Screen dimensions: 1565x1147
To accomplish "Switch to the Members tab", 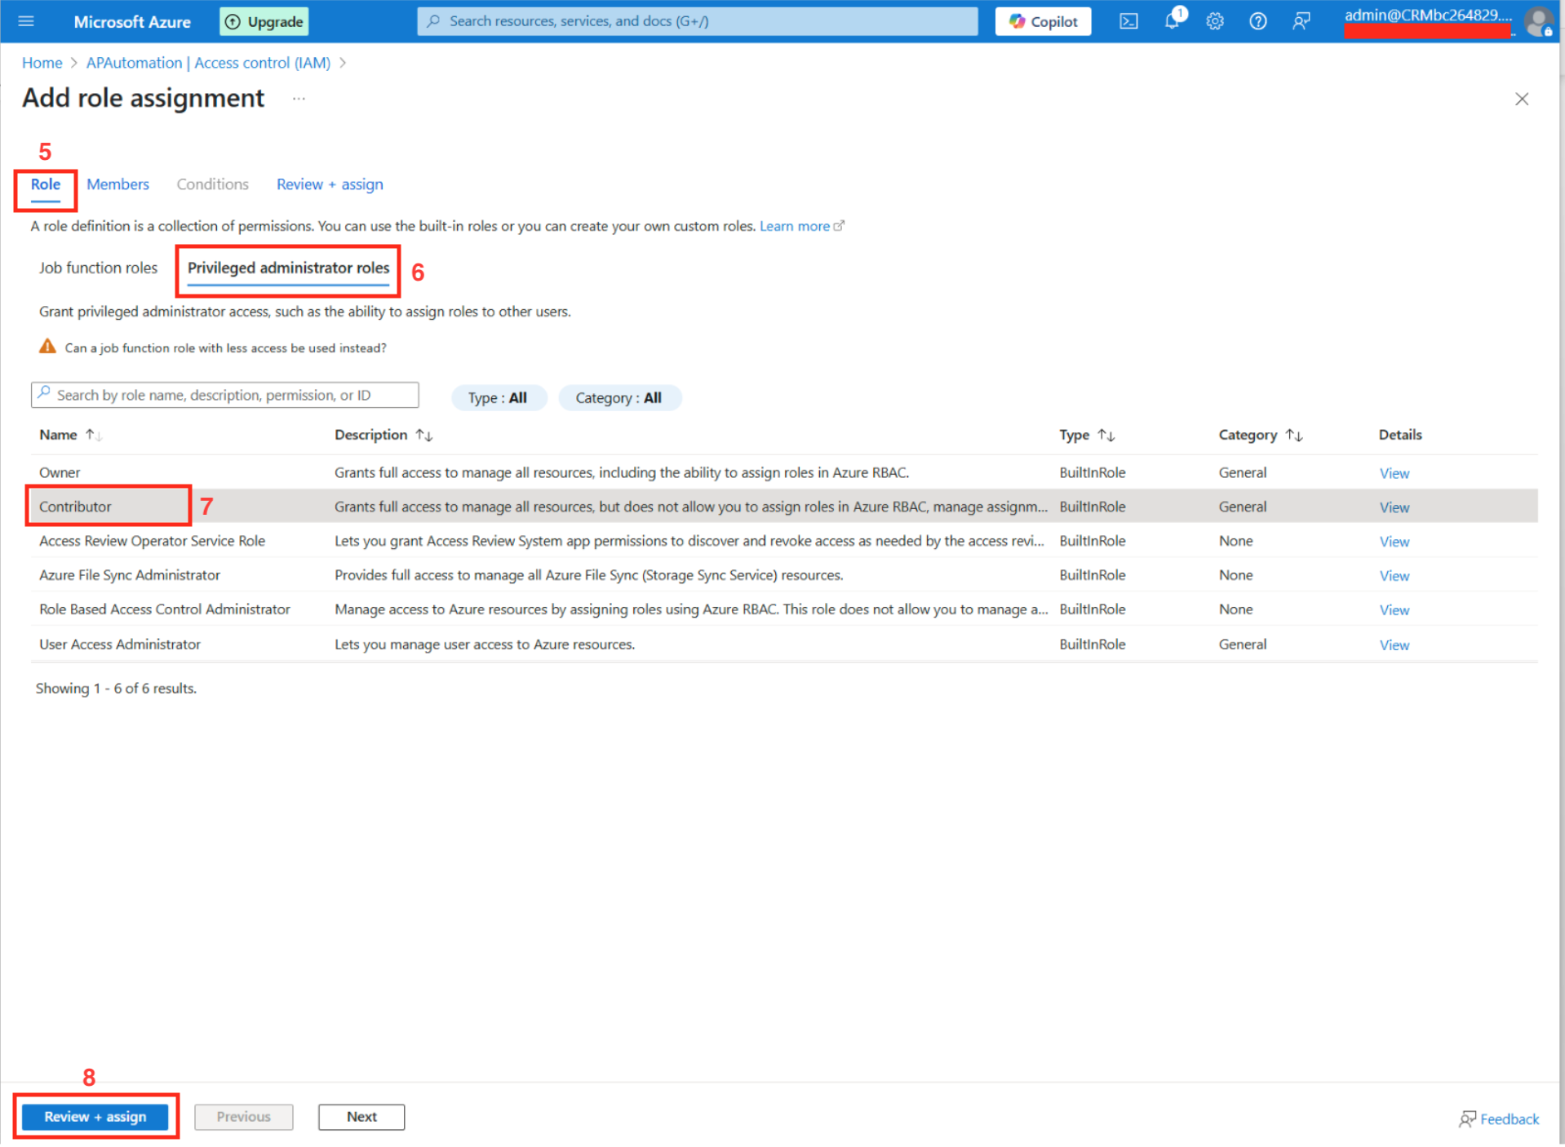I will (117, 184).
